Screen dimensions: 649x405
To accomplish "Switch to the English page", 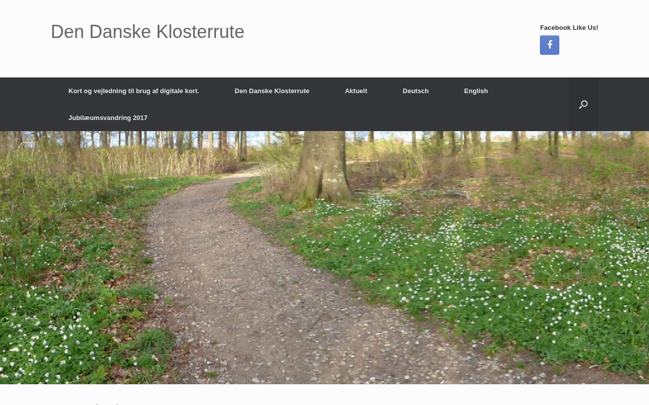I will (x=476, y=91).
